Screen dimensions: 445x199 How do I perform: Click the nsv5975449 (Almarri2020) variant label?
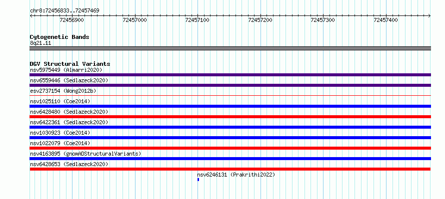pos(66,70)
